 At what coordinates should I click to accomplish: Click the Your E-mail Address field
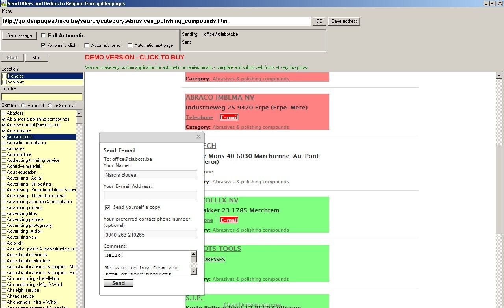[150, 195]
